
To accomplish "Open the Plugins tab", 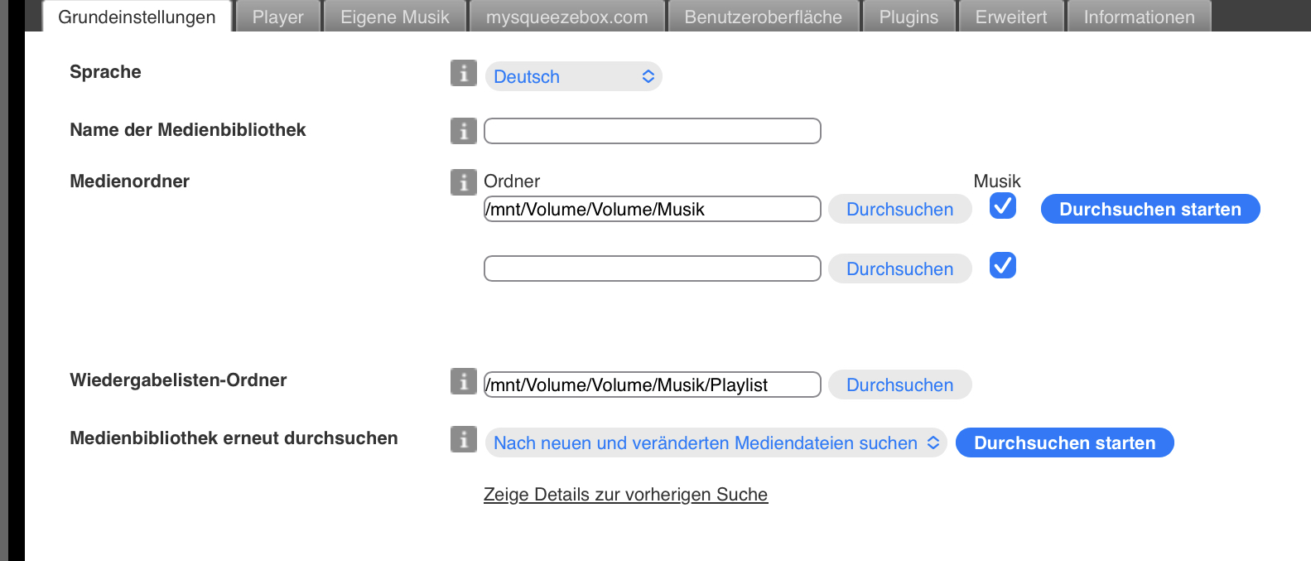I will coord(909,17).
